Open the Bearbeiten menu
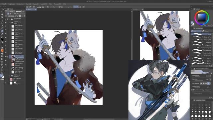 (12, 4)
